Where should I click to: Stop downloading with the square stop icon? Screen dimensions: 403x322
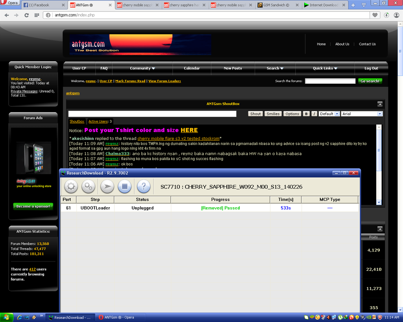[x=124, y=186]
